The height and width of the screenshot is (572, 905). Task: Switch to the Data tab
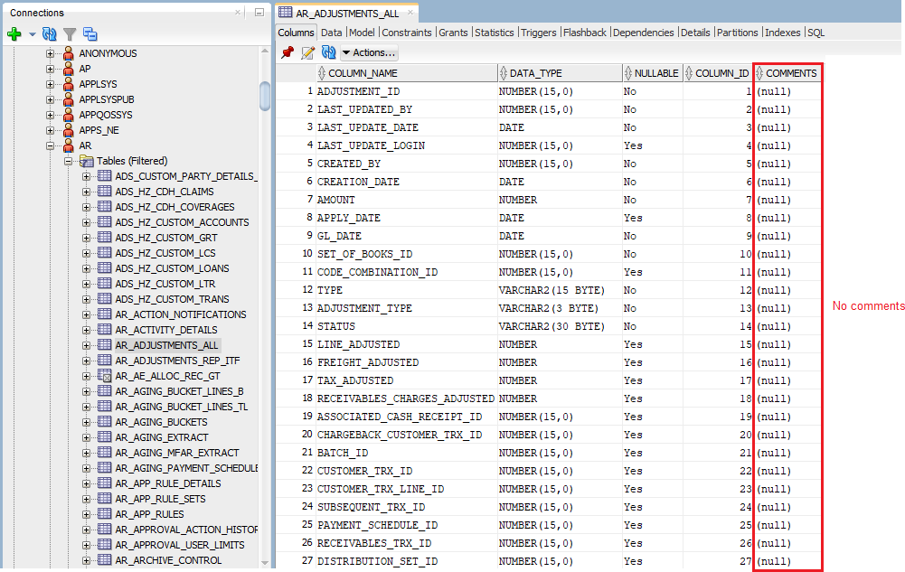pos(331,33)
